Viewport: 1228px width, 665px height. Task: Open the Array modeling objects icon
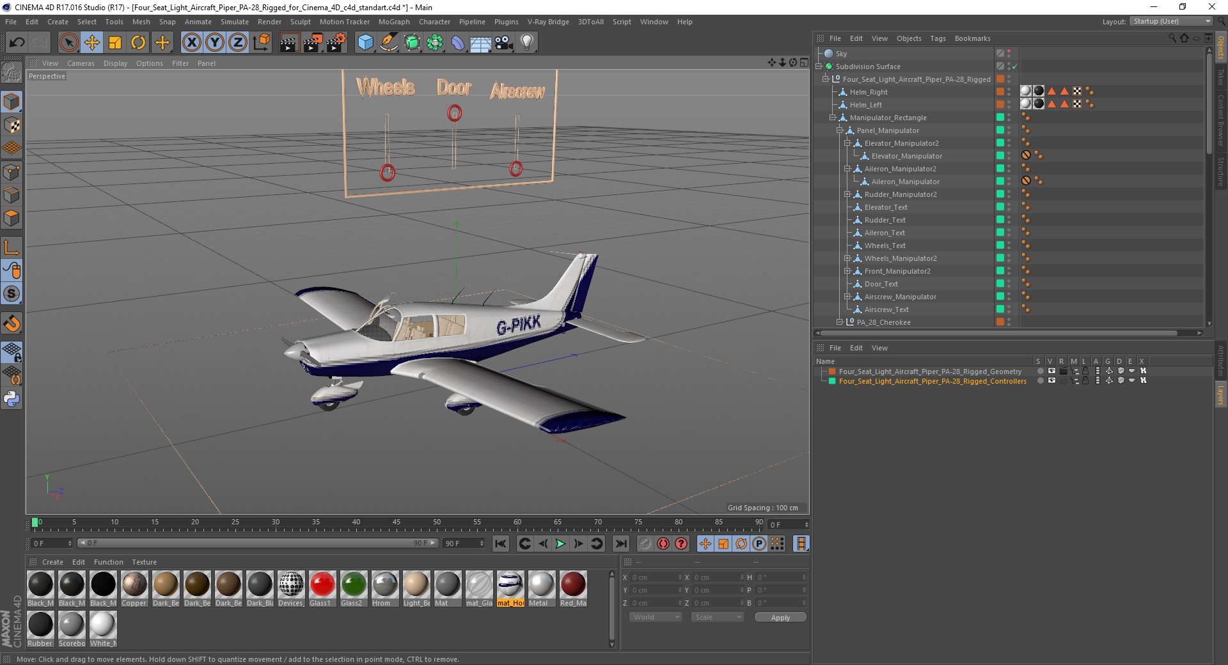point(436,43)
